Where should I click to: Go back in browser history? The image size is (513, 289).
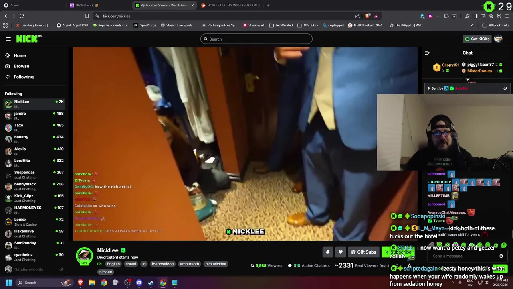coord(6,16)
